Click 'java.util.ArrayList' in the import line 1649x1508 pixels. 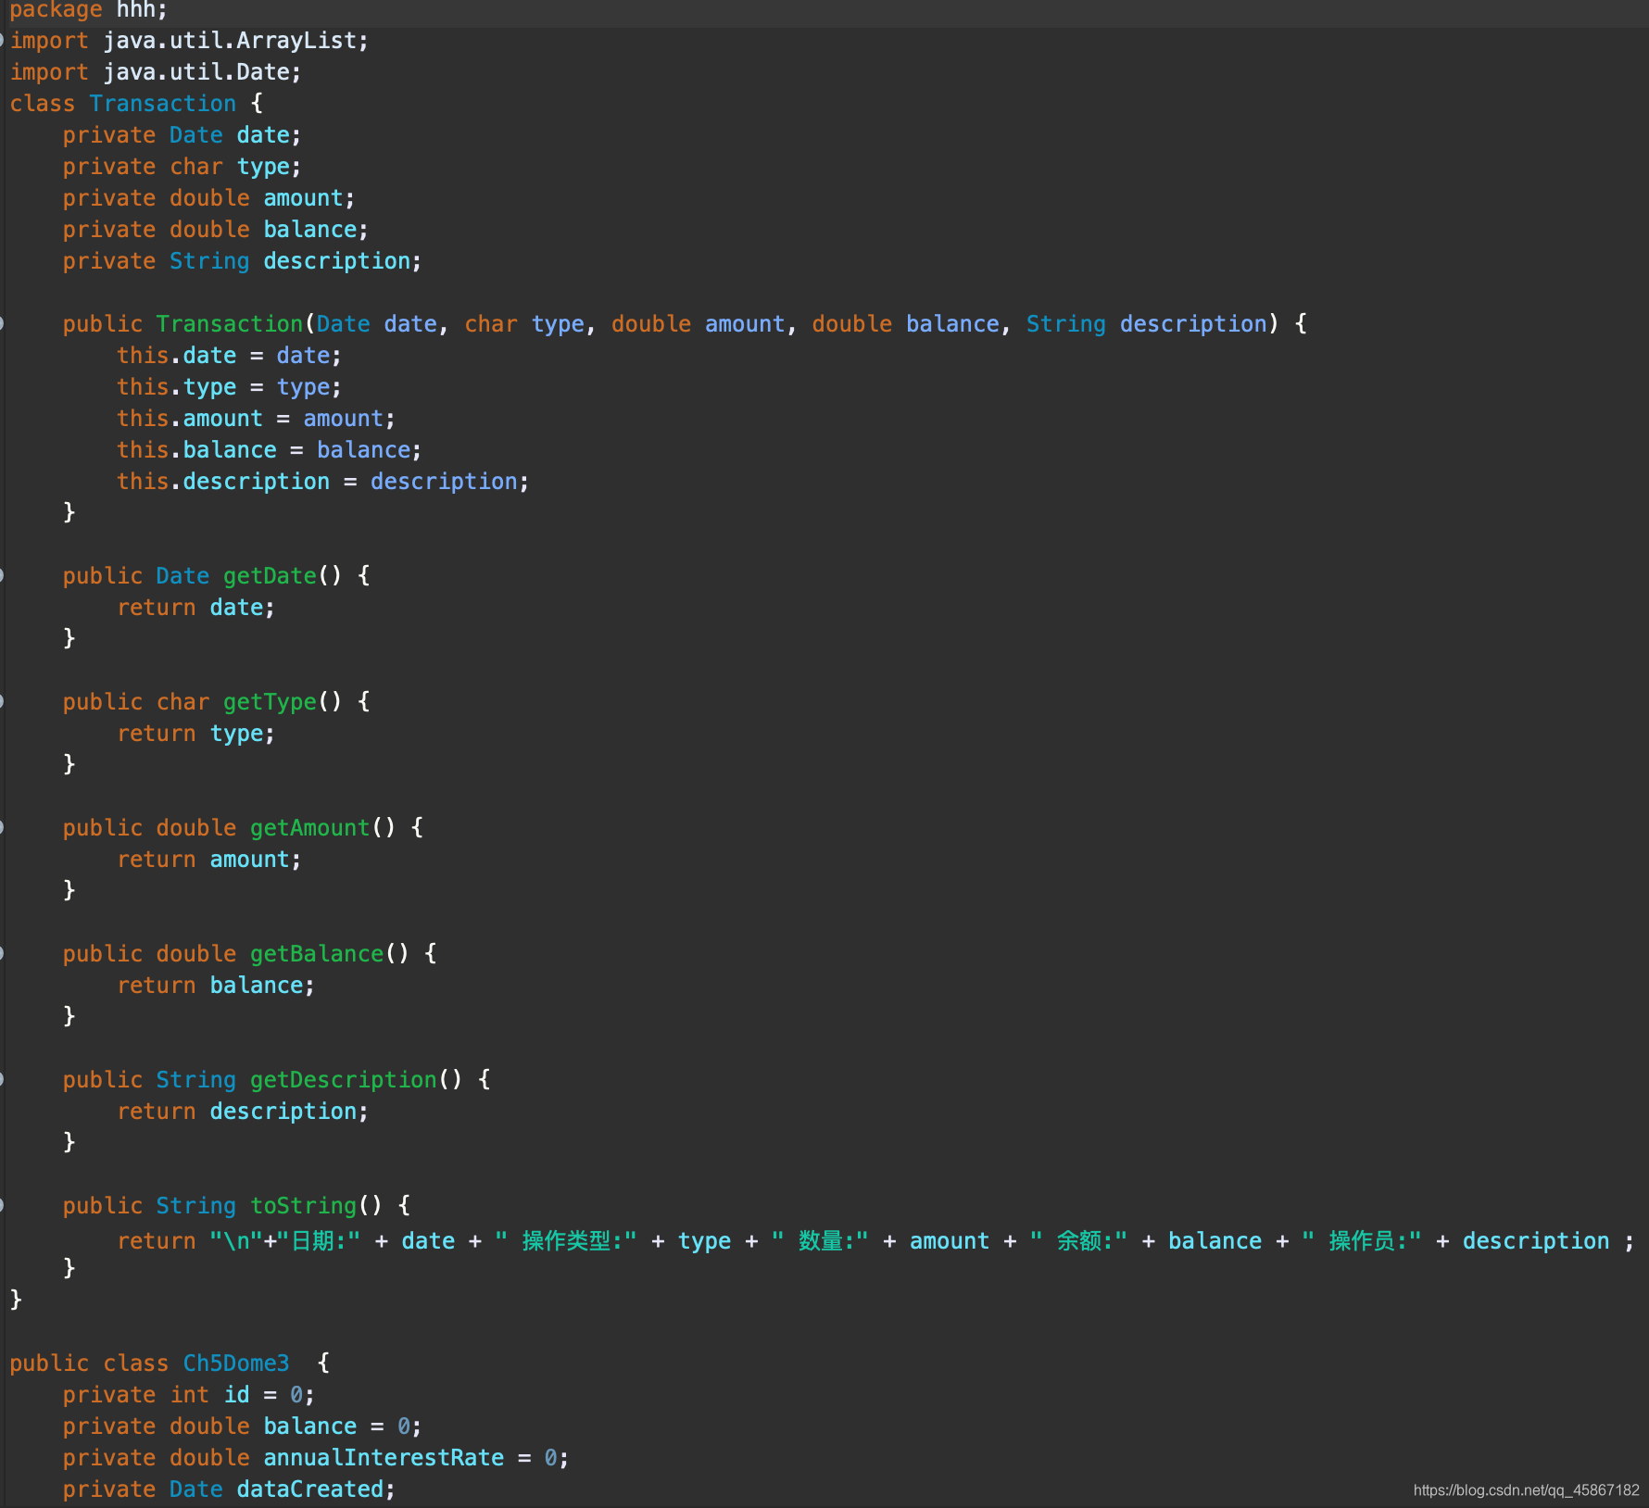click(x=230, y=41)
